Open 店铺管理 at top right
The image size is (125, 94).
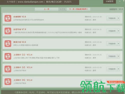click(109, 2)
